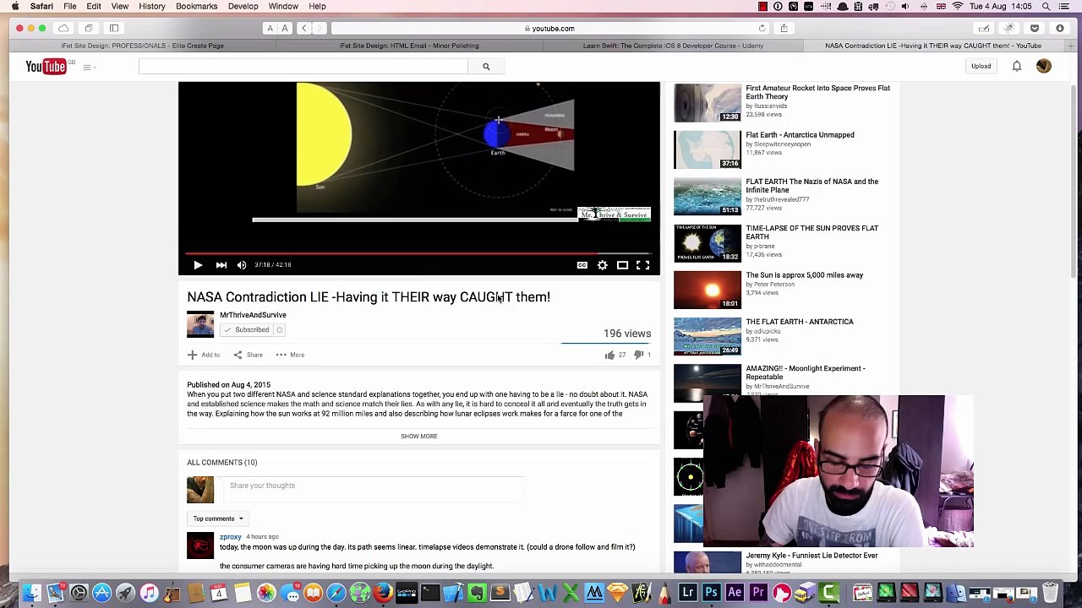Seek in the red video progress bar
Screen dimensions: 1082x608
point(418,252)
